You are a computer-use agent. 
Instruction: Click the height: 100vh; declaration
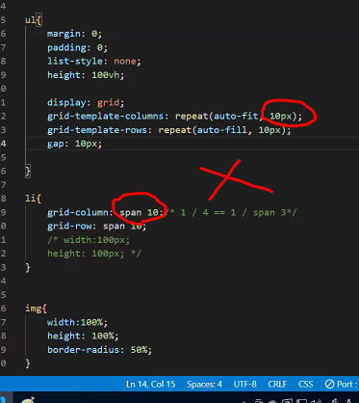click(86, 75)
